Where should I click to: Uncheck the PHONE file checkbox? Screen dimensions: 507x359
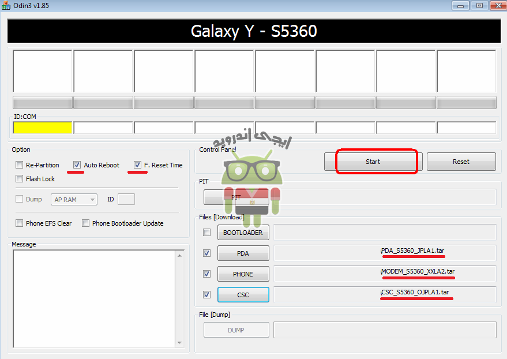(207, 274)
